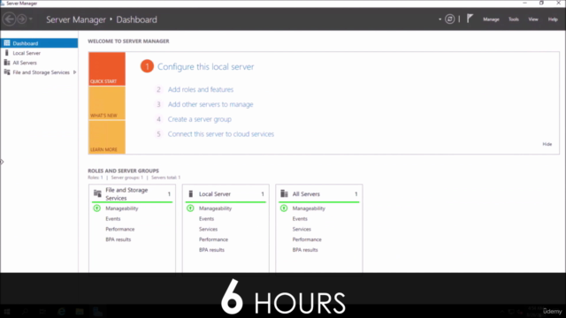Select the What's New tile
Screen dimensions: 566x318
[x=107, y=103]
